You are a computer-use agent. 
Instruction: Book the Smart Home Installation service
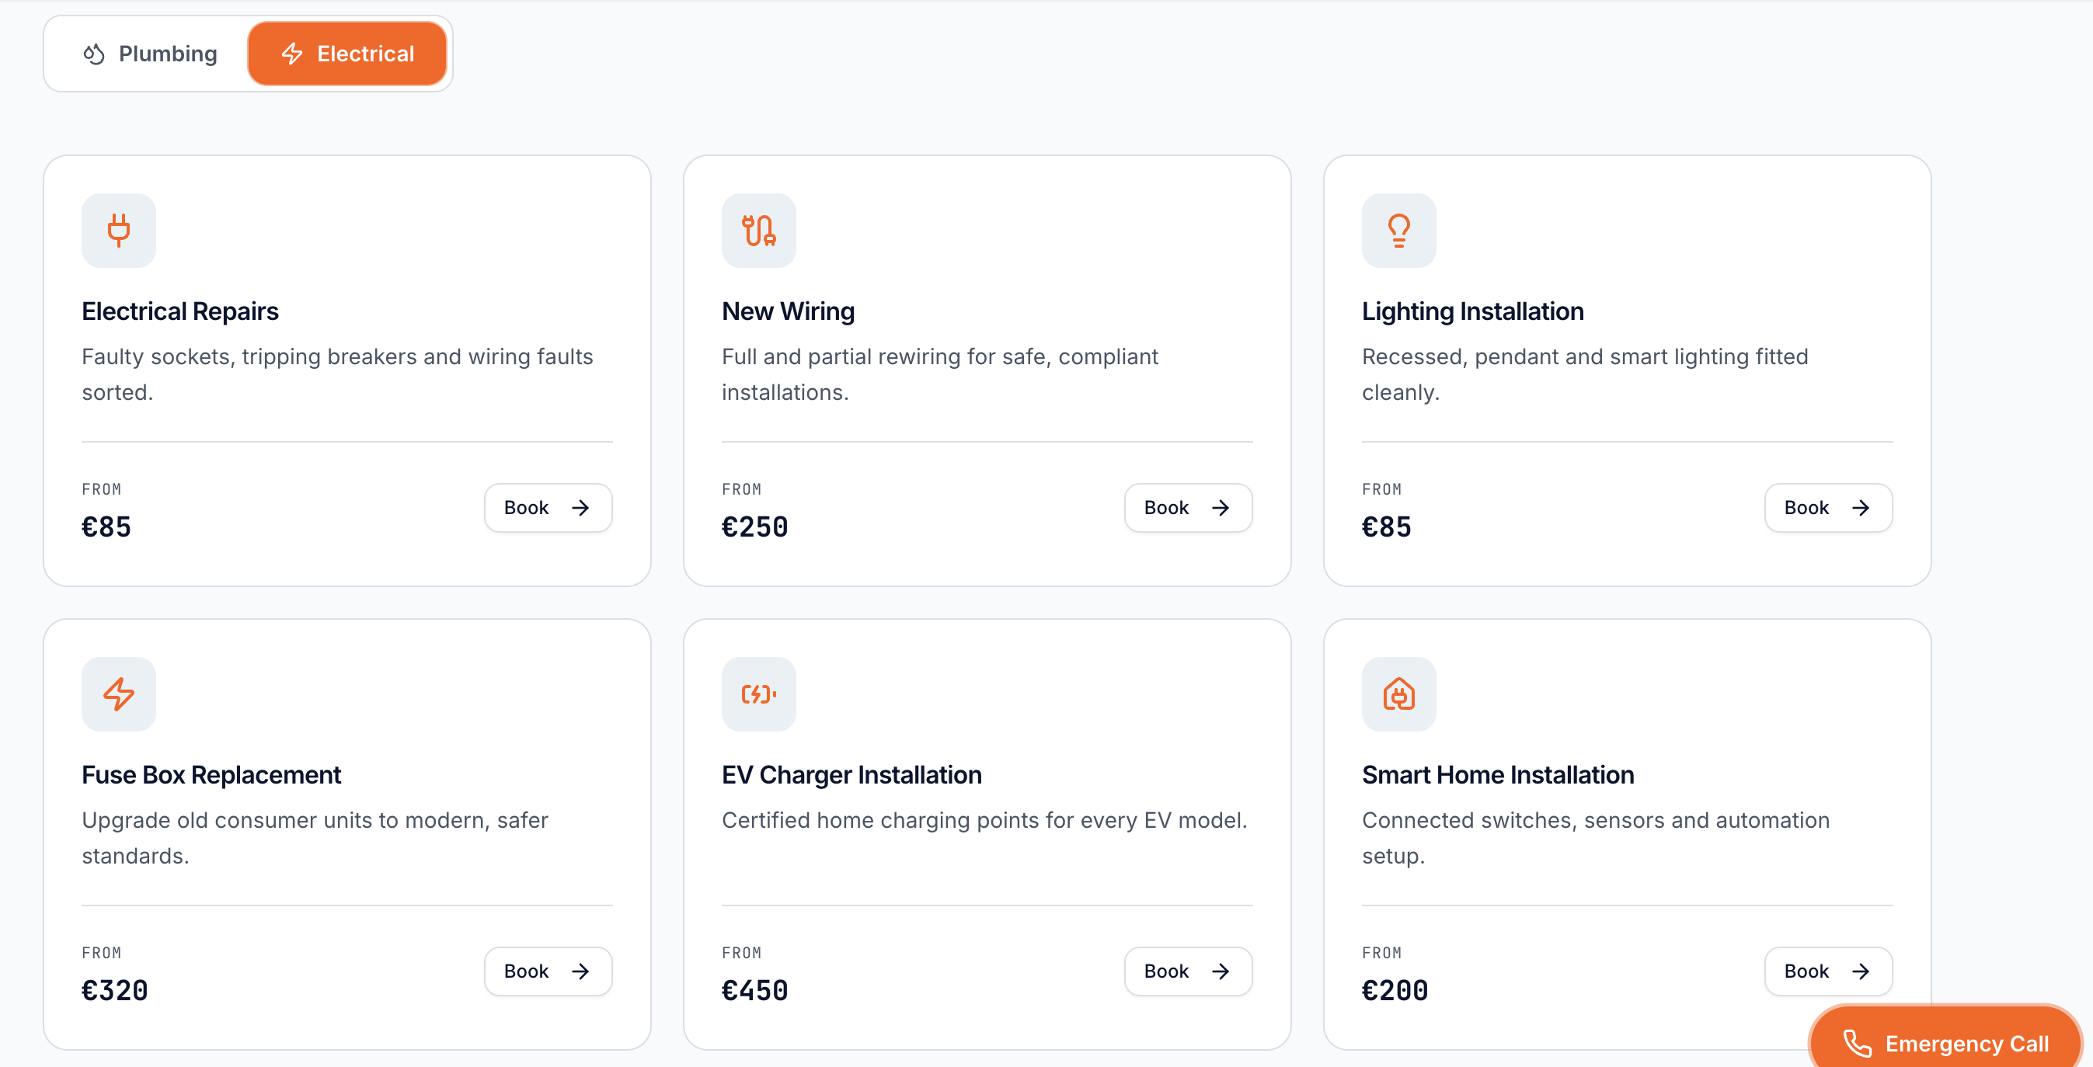1827,971
